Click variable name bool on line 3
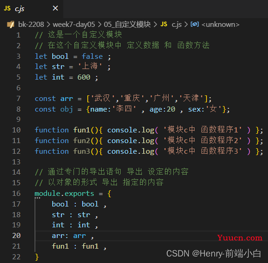Screen dimensions: 268x263 [x=60, y=56]
